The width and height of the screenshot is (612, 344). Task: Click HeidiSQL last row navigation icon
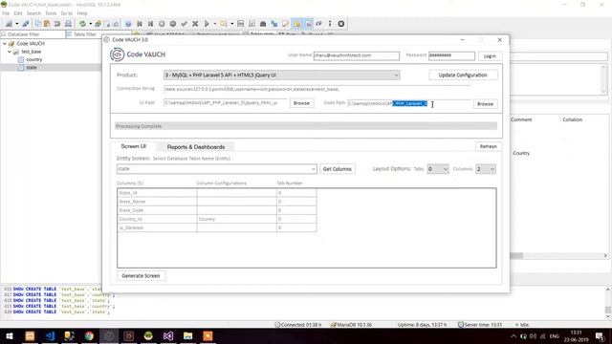point(150,24)
